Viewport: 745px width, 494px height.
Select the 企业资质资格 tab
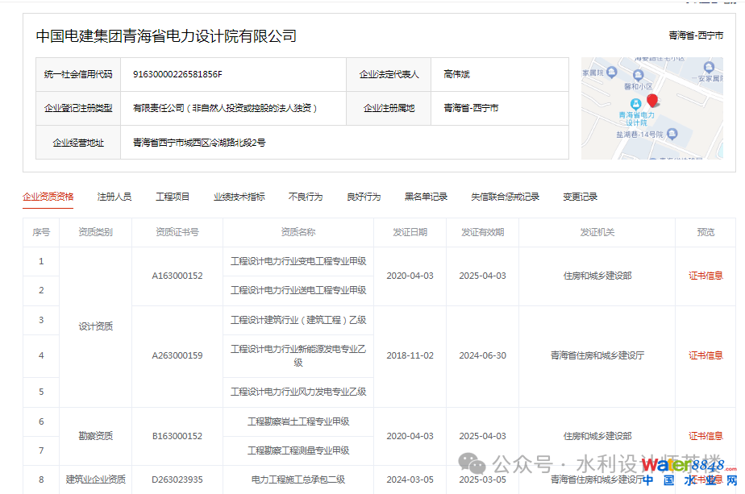point(48,197)
